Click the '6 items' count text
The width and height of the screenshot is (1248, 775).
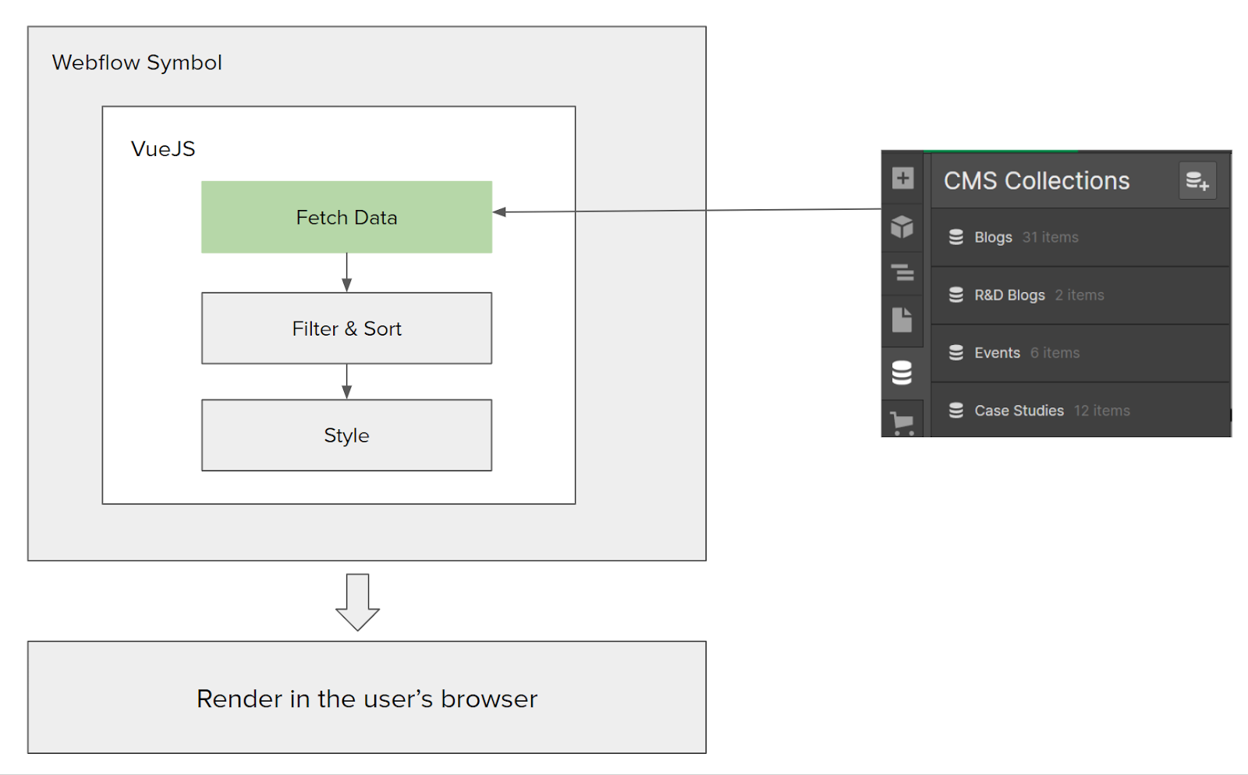click(x=1055, y=353)
